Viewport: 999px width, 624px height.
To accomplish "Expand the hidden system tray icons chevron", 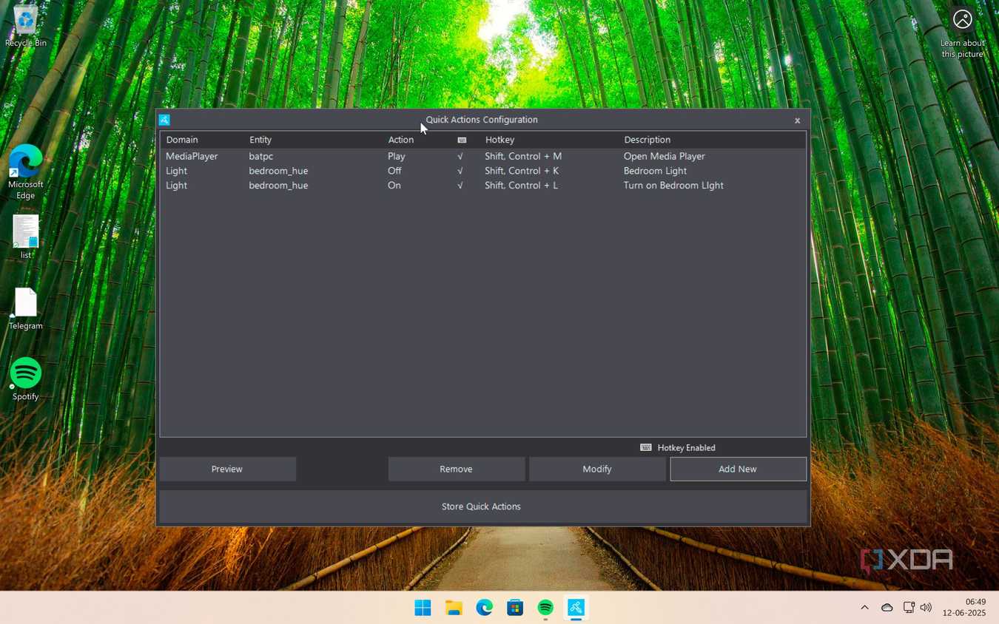I will tap(864, 608).
